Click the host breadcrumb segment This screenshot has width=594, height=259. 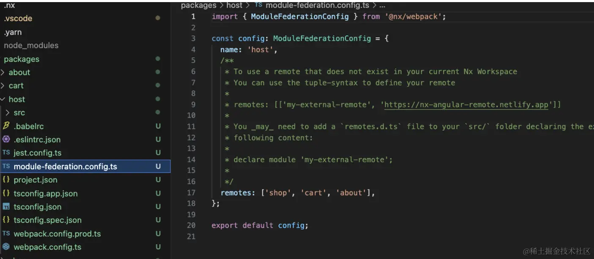[234, 5]
